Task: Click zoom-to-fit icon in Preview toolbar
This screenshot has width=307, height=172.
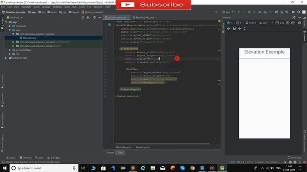Action: click(x=293, y=23)
